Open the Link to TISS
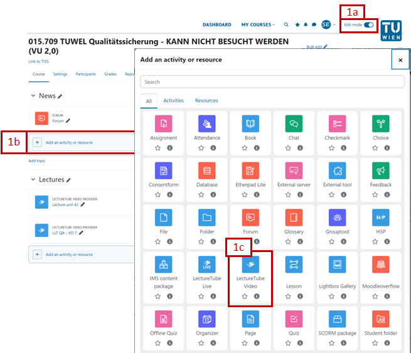Screen dimensions: 411x353 pyautogui.click(x=38, y=61)
